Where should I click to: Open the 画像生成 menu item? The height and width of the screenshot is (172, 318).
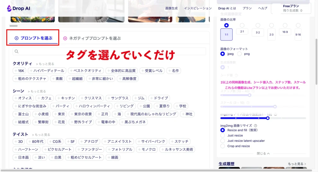point(171,8)
